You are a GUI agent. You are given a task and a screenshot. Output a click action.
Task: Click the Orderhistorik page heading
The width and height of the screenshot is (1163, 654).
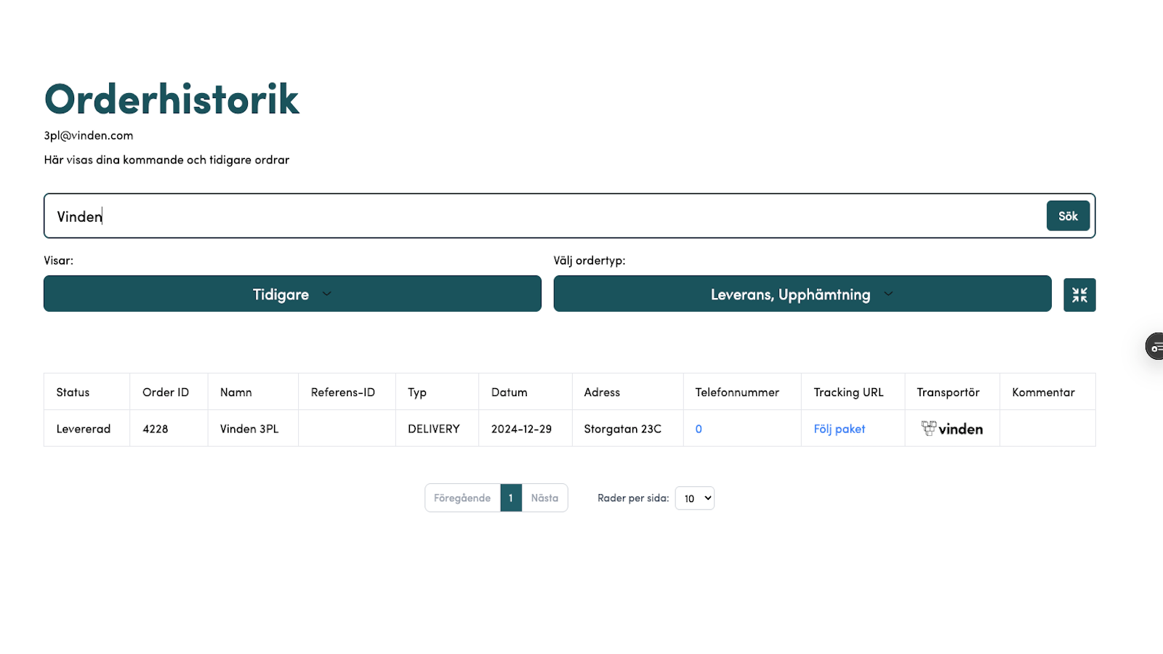[172, 99]
